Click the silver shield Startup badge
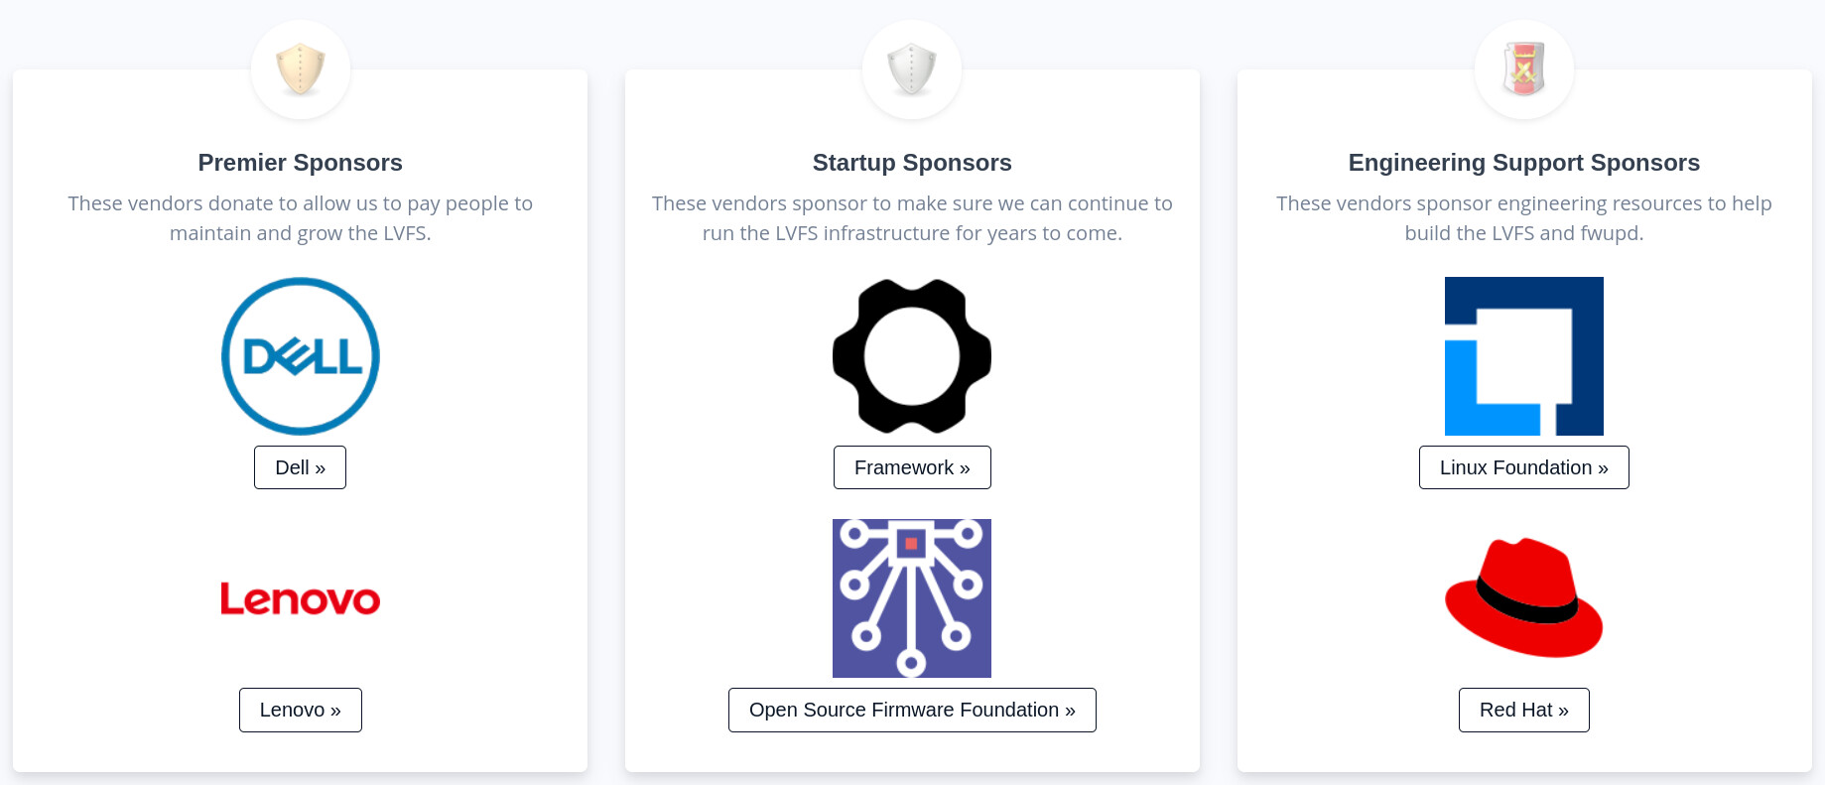1825x785 pixels. point(912,69)
